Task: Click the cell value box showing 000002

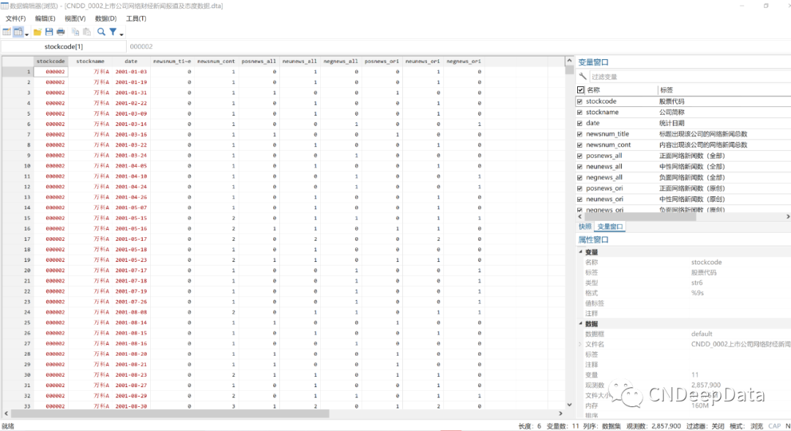Action: 141,46
